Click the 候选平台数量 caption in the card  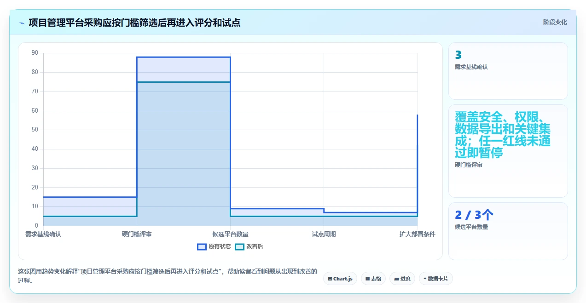pyautogui.click(x=471, y=227)
